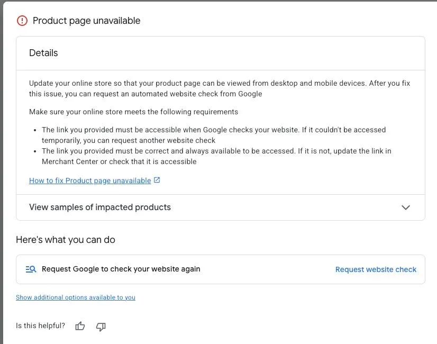This screenshot has height=344, width=437.
Task: Click the red error alert icon
Action: [22, 21]
